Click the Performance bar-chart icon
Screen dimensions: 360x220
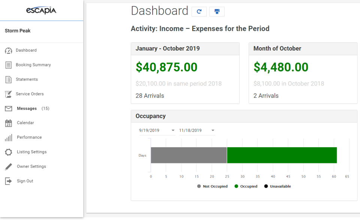tap(8, 138)
